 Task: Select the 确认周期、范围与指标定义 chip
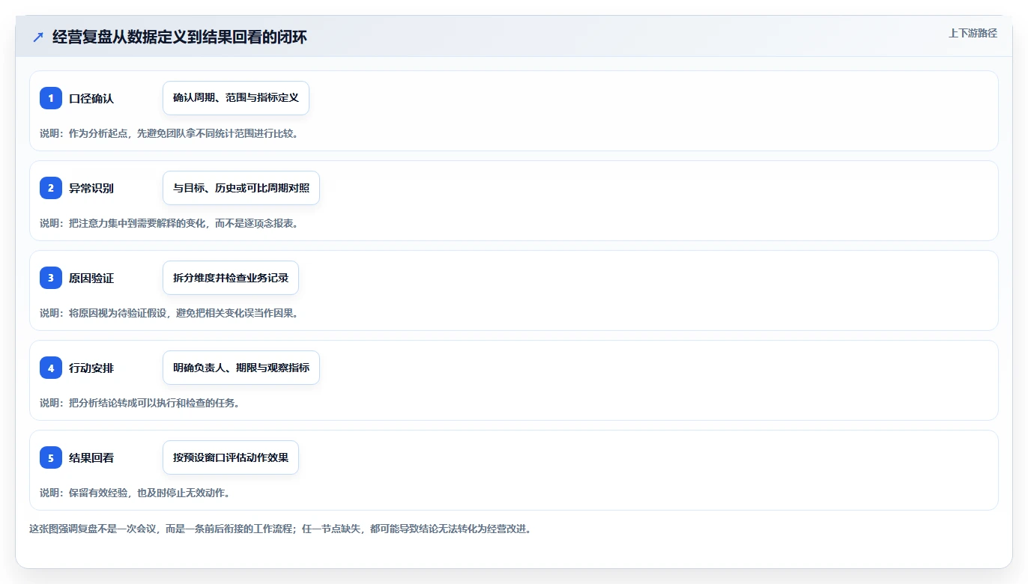236,98
